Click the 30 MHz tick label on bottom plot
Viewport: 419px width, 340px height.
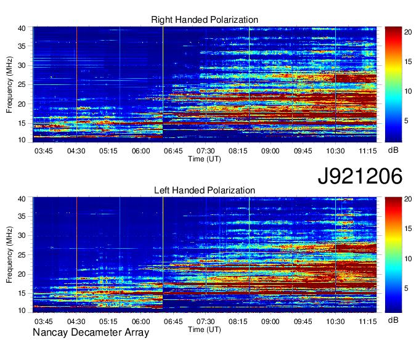click(22, 235)
